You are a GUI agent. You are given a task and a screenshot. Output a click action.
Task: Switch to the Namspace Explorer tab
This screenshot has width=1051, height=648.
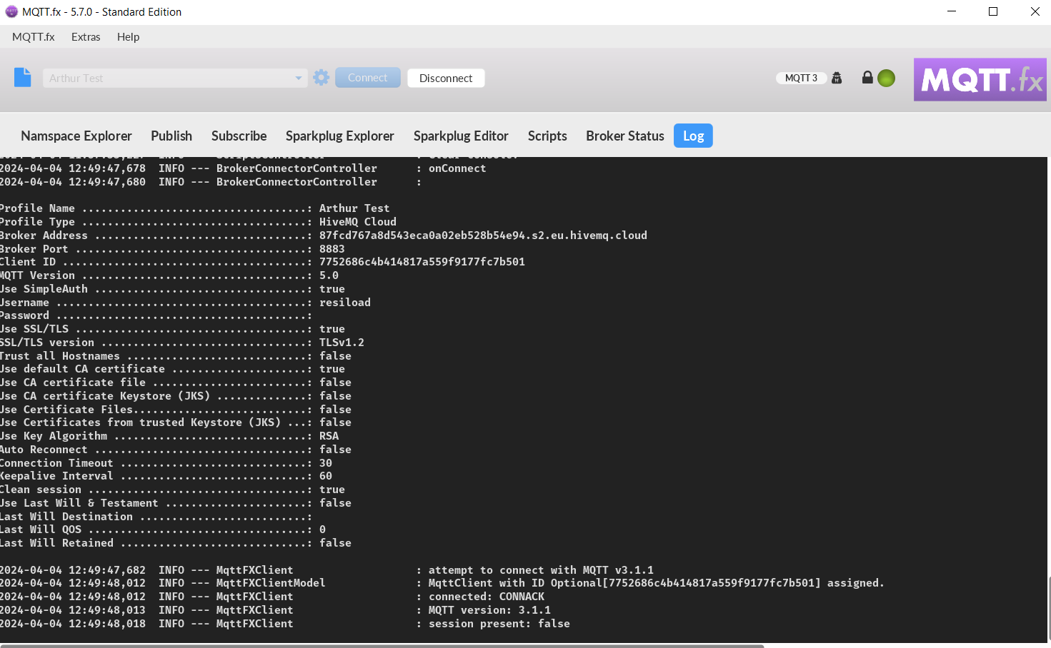coord(76,136)
